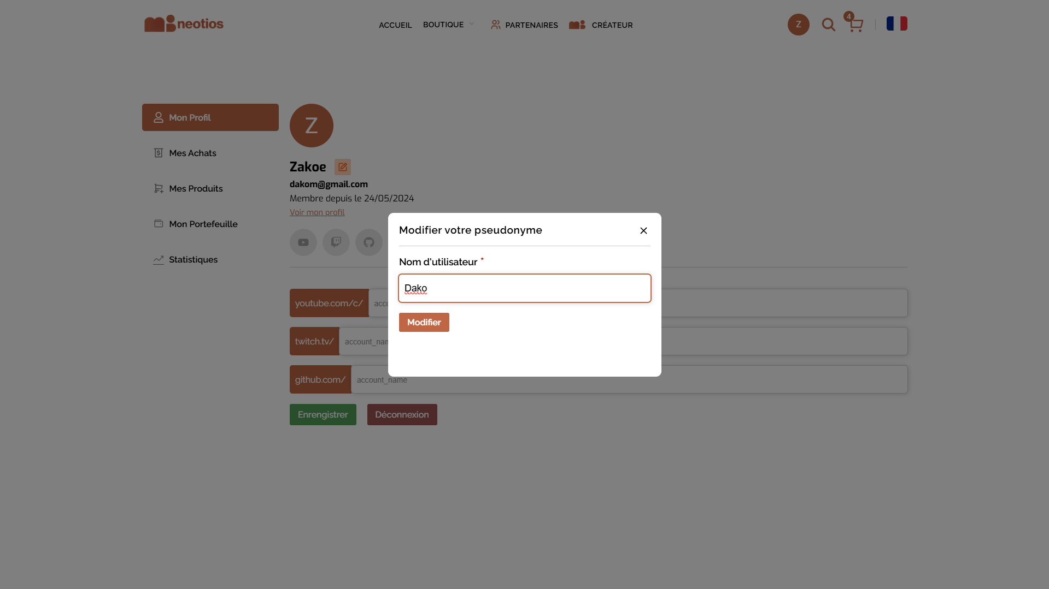Click the neotios logo
Image resolution: width=1049 pixels, height=589 pixels.
click(184, 24)
